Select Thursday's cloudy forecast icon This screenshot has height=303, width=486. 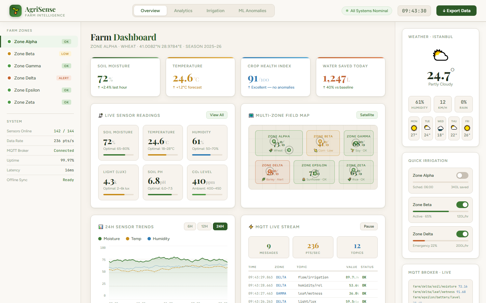[x=454, y=128]
